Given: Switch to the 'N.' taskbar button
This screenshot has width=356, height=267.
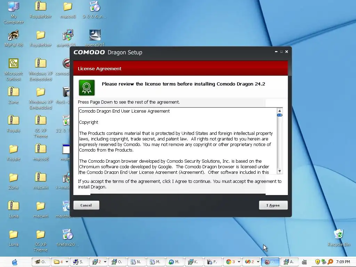Looking at the screenshot, I should 136,262.
